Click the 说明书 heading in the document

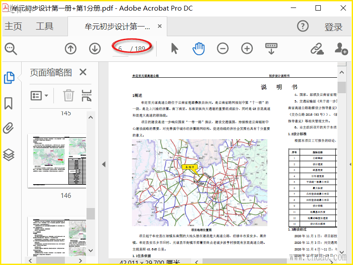279,87
